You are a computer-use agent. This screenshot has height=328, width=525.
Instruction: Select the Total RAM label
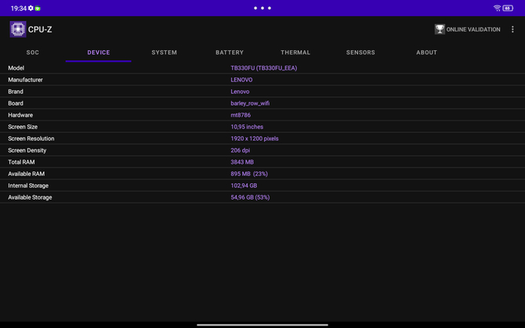[x=21, y=162]
